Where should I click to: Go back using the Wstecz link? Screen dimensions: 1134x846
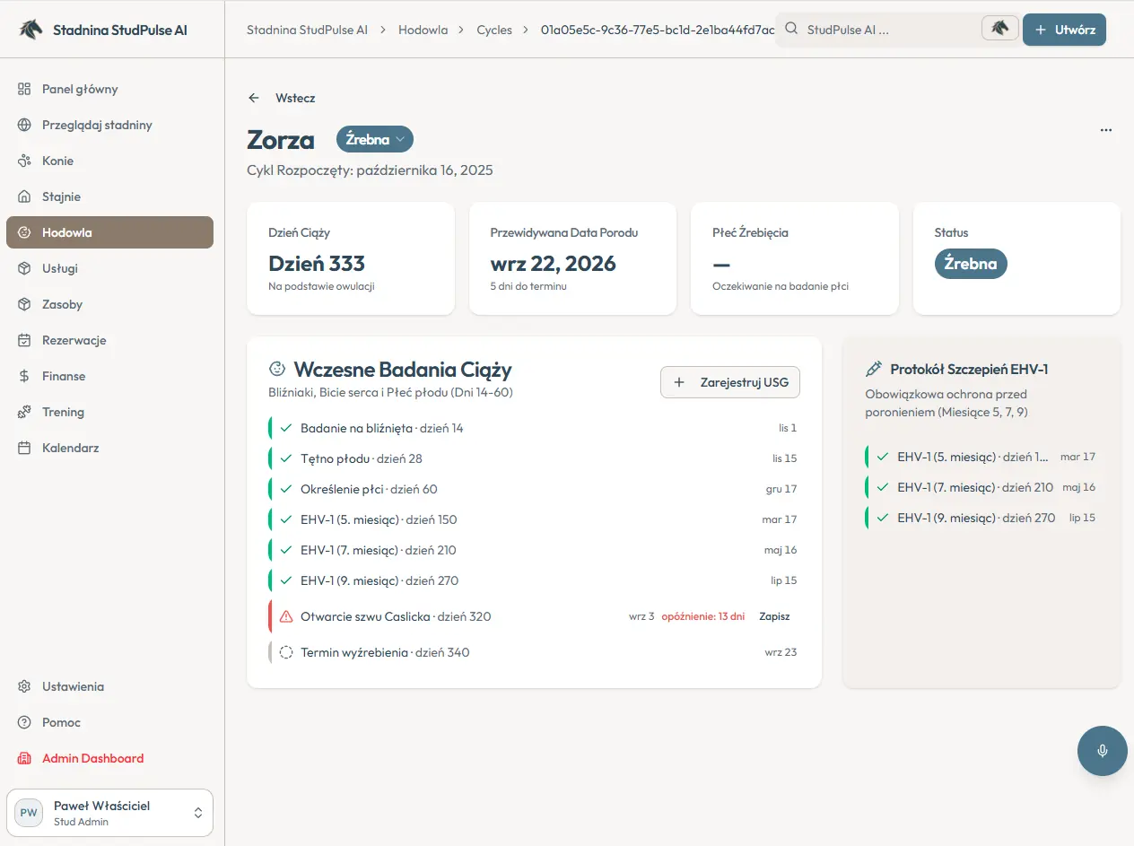(282, 98)
